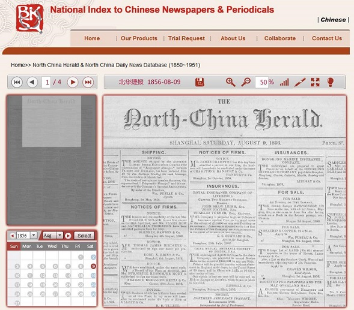The image size is (354, 310).
Task: Open the About Us menu item
Action: coord(233,38)
